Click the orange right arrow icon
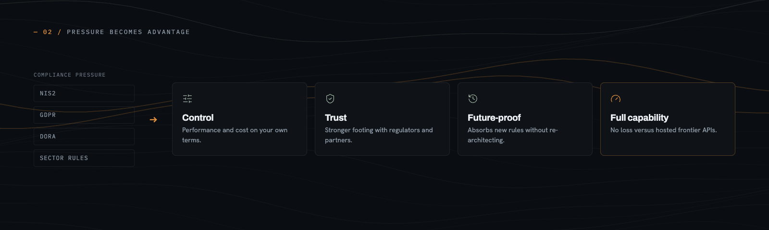Screen dimensions: 769x230 click(153, 120)
